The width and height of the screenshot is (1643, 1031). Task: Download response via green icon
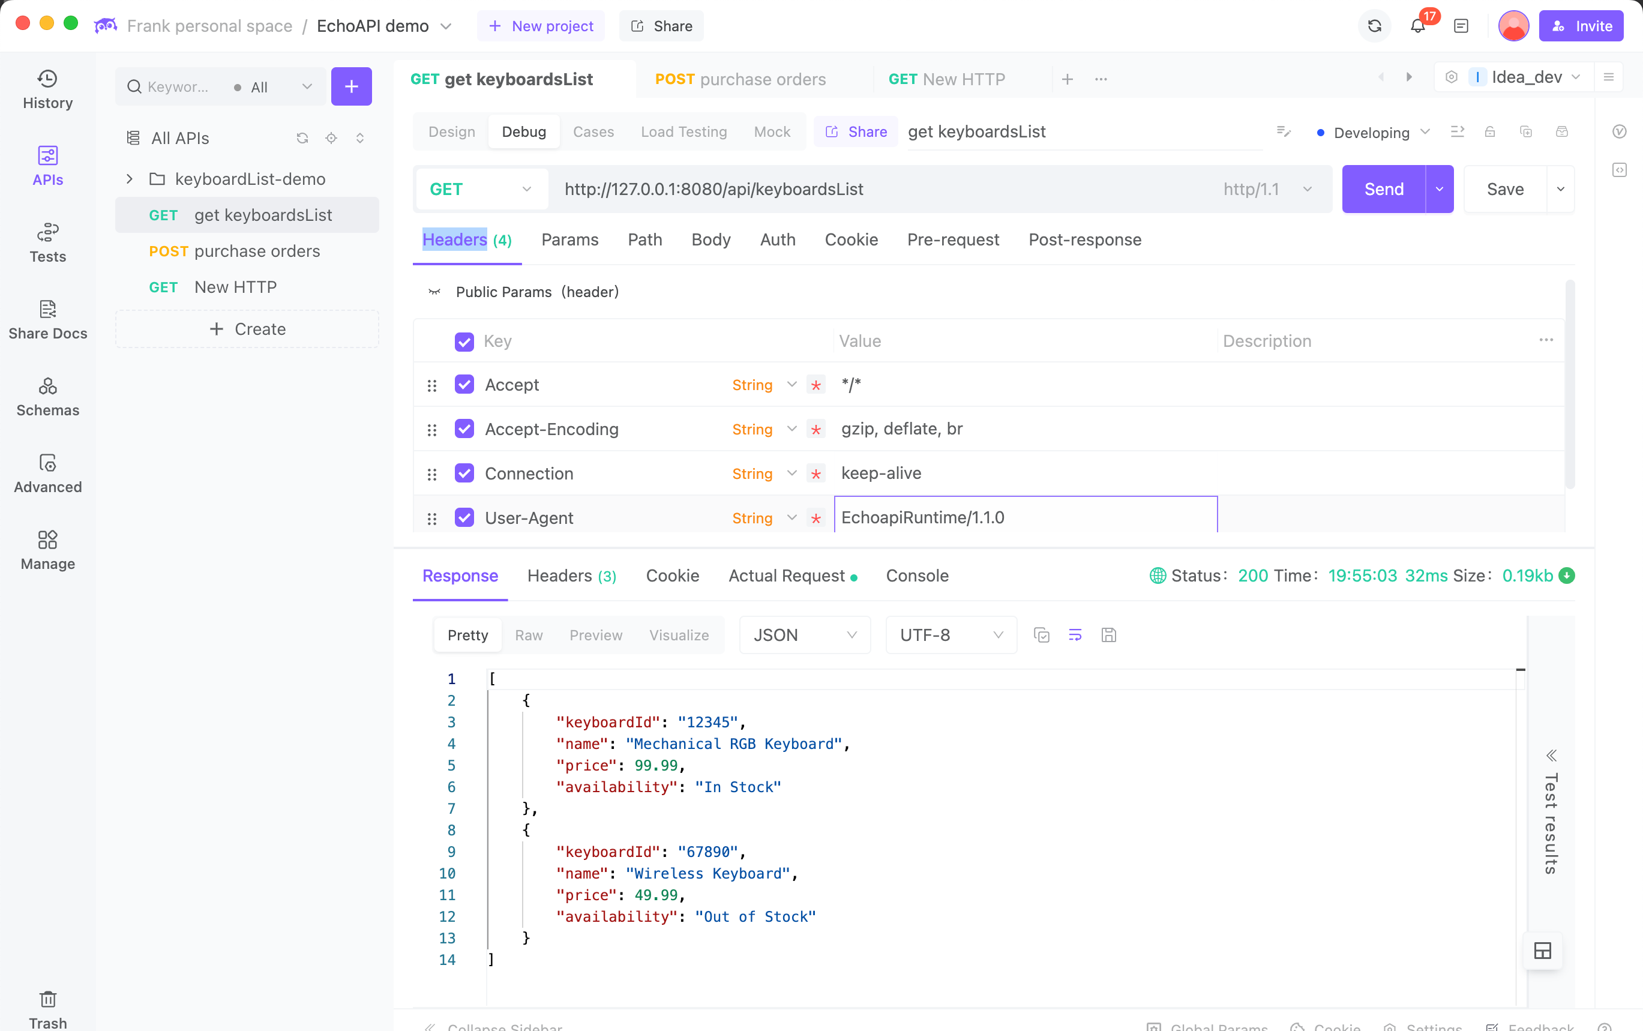pyautogui.click(x=1567, y=576)
